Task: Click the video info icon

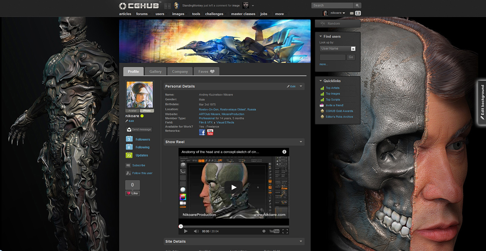Action: (x=284, y=152)
